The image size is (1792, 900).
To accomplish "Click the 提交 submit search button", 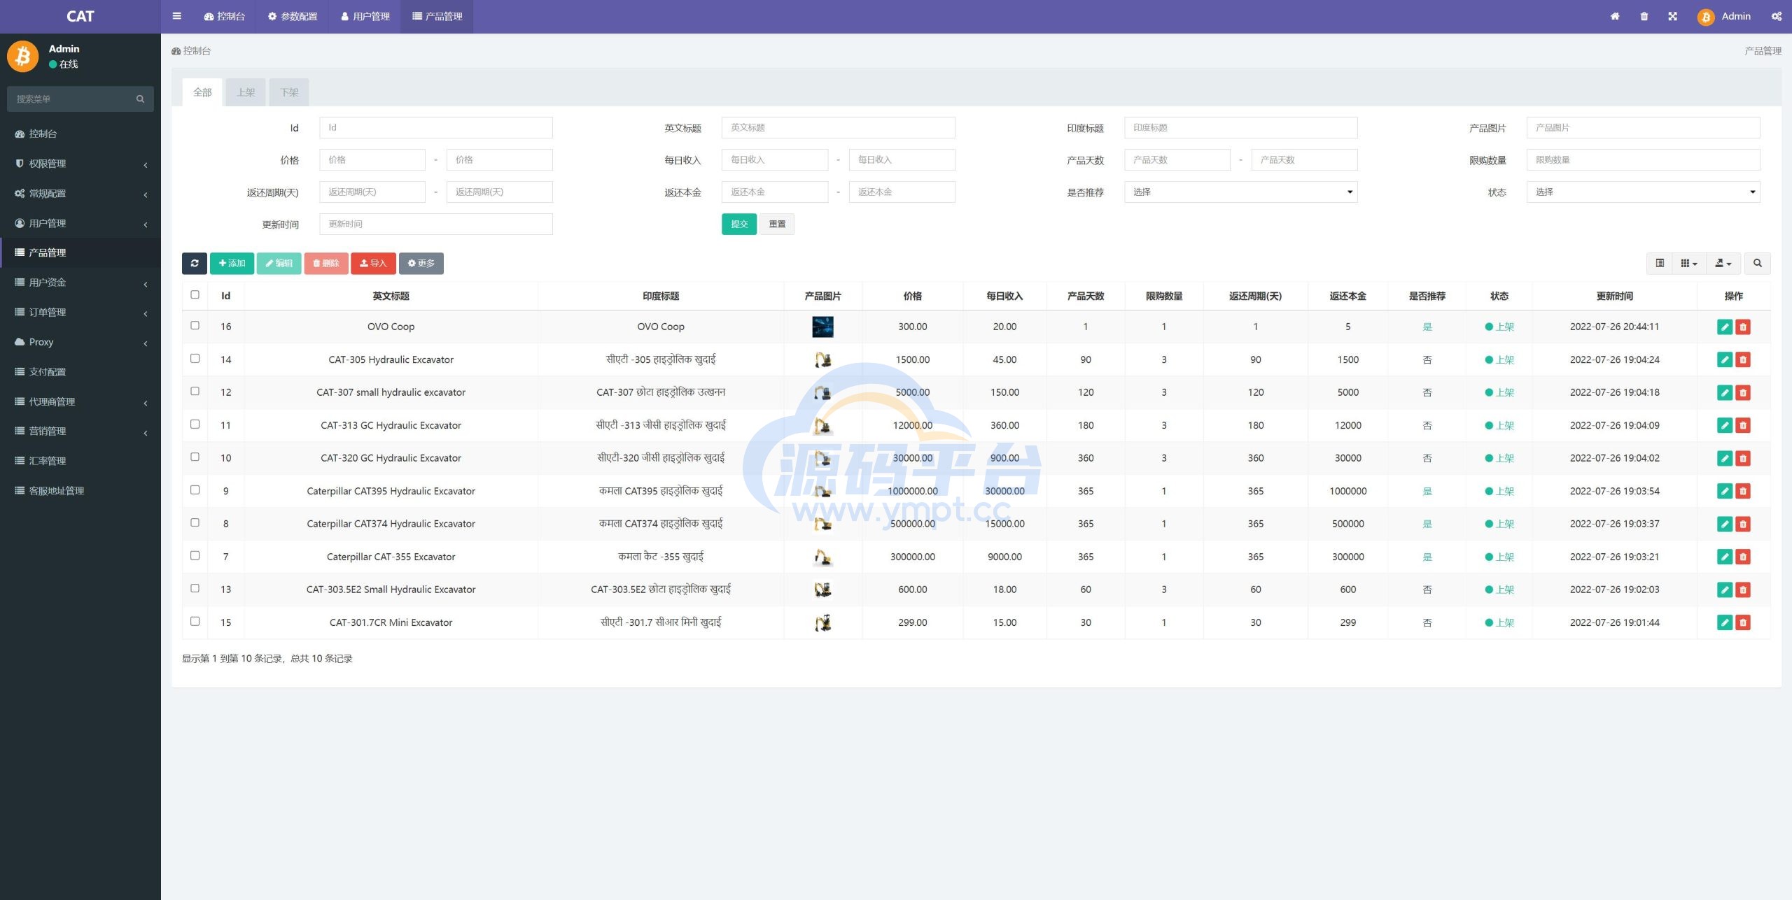I will click(739, 224).
